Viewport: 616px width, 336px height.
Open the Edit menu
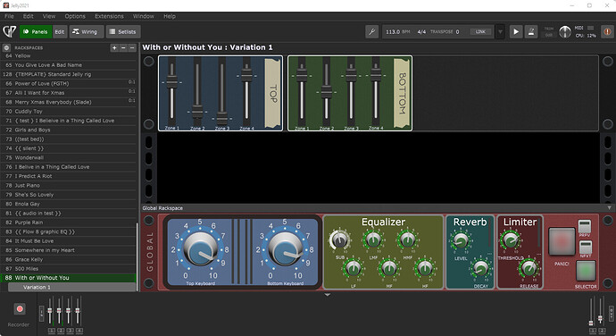click(x=28, y=16)
